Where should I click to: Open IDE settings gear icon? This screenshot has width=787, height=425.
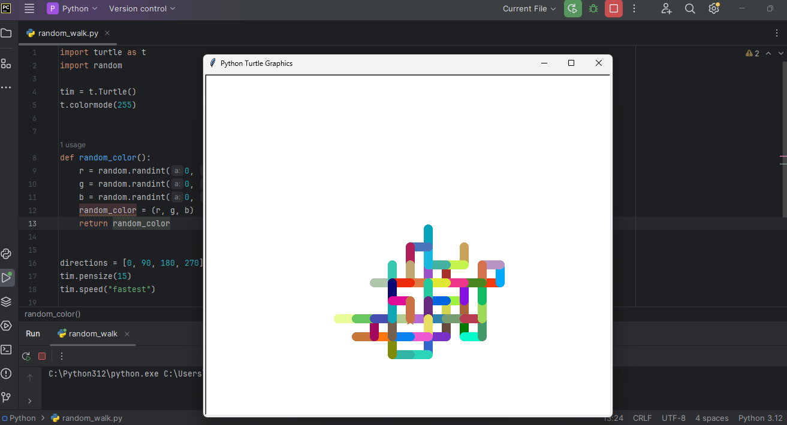coord(713,9)
